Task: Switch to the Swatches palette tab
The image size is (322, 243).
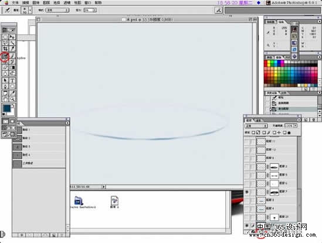Action: (279, 57)
